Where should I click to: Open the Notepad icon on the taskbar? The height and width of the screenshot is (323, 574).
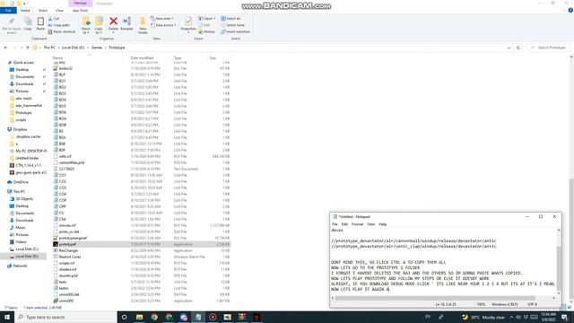click(x=198, y=317)
